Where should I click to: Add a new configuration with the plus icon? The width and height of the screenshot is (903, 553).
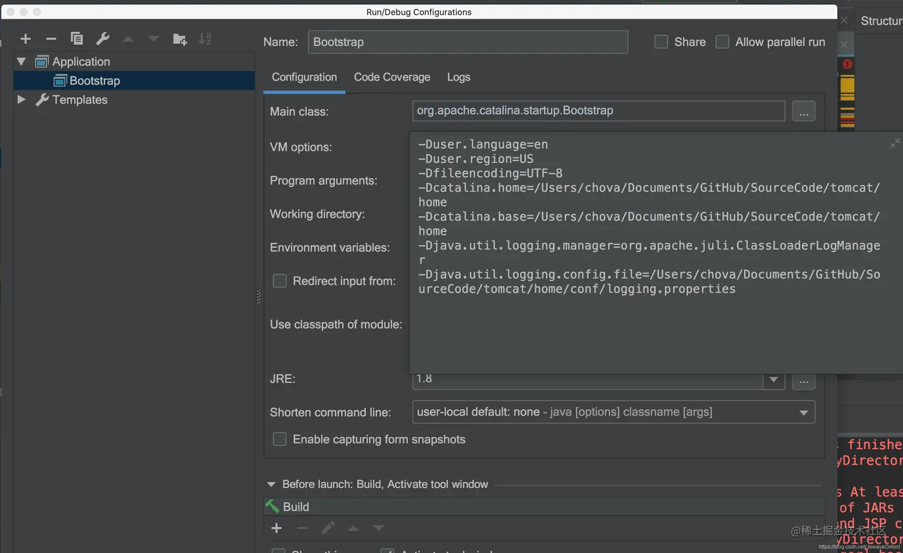[x=25, y=39]
